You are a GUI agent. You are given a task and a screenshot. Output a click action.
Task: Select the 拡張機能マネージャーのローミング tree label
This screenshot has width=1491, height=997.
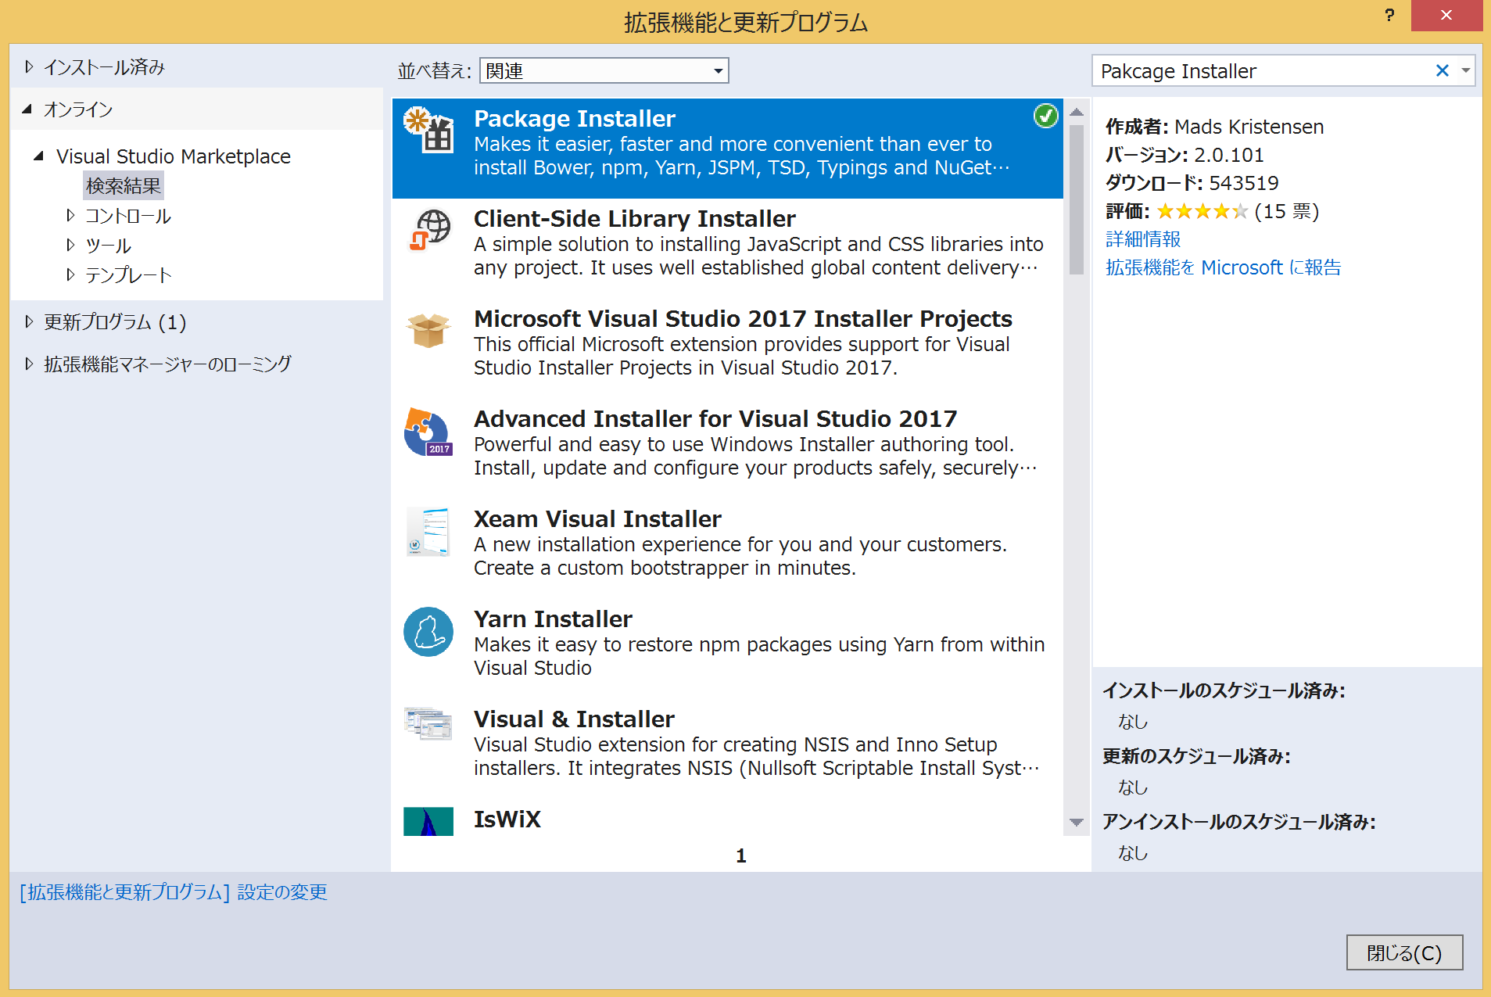(x=167, y=364)
